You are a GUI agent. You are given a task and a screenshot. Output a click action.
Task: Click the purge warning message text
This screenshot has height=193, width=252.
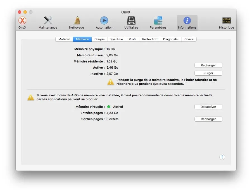pos(167,82)
